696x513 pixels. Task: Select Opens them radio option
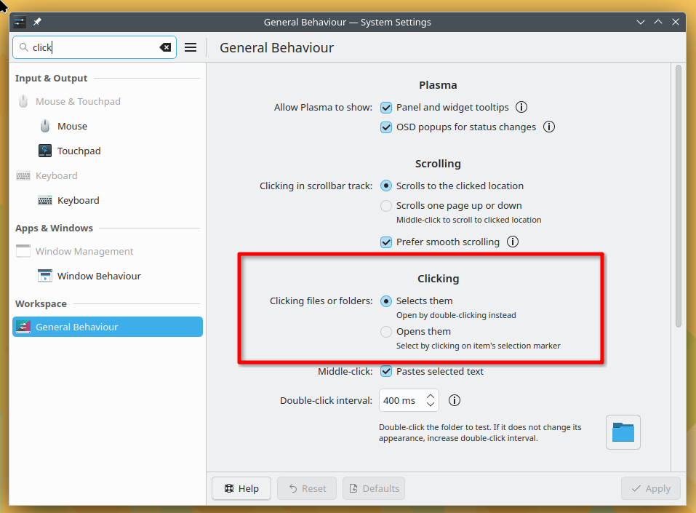386,332
